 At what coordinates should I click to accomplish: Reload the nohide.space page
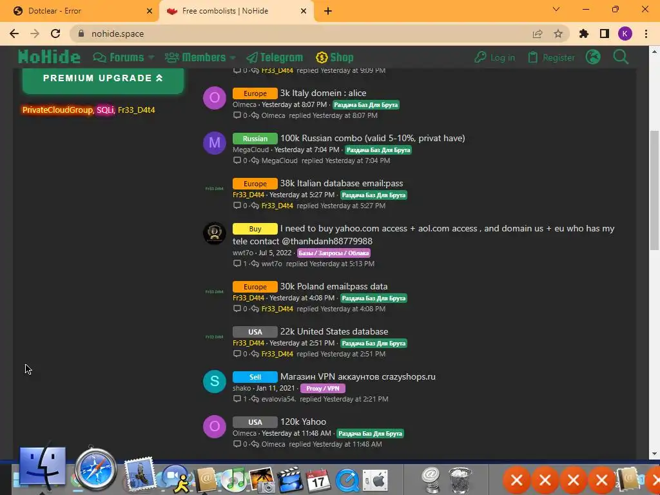click(x=55, y=34)
